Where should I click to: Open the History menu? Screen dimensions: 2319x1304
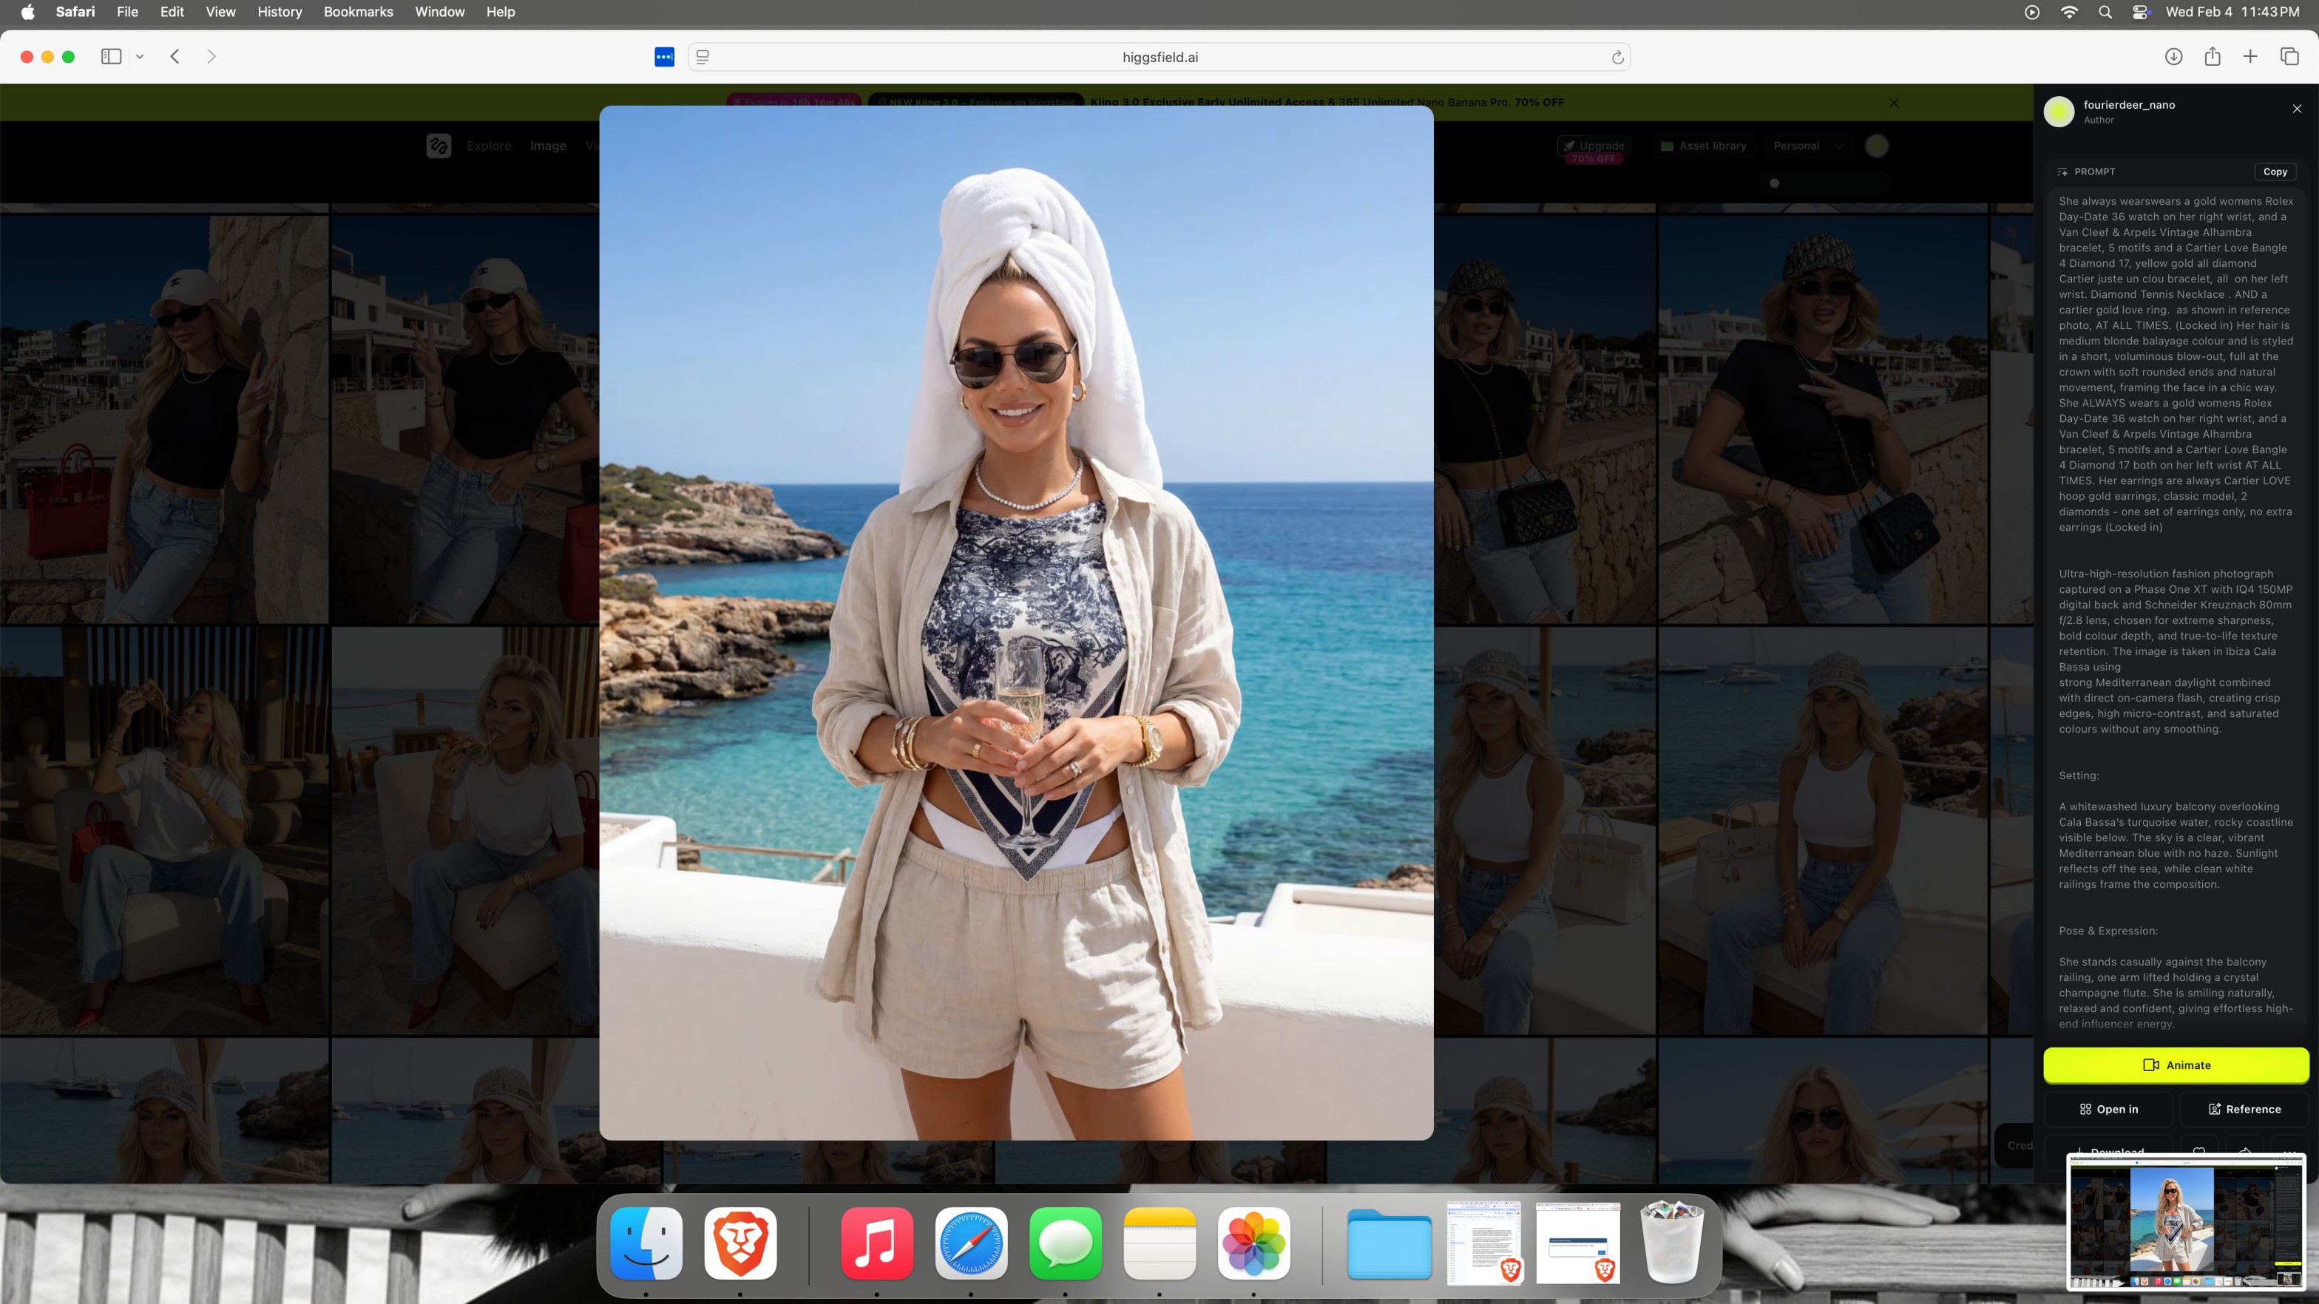click(279, 12)
